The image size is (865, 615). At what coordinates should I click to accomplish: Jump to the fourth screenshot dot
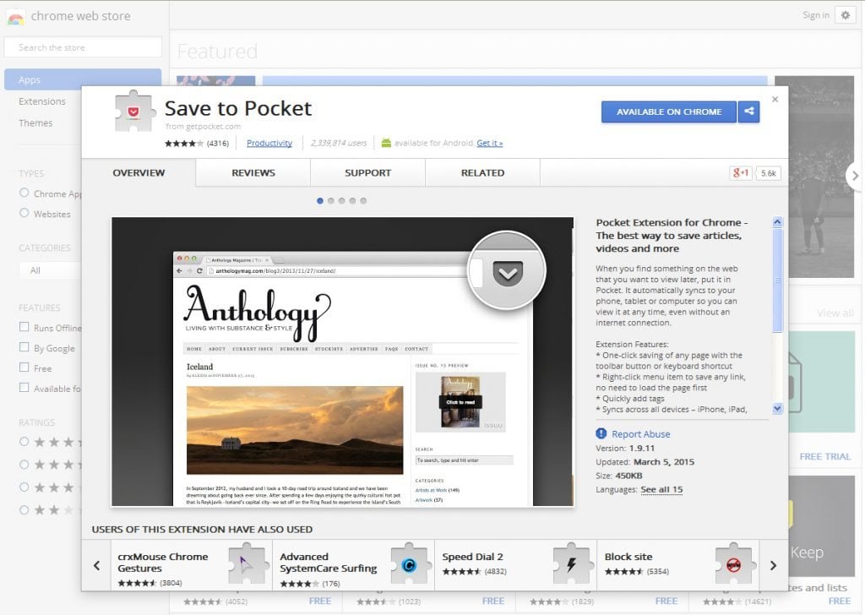[352, 201]
